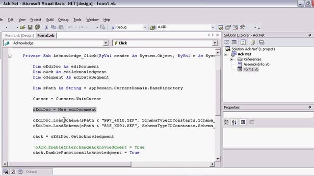Open the Acknowledge class name dropdown
The width and height of the screenshot is (314, 176).
[105, 43]
